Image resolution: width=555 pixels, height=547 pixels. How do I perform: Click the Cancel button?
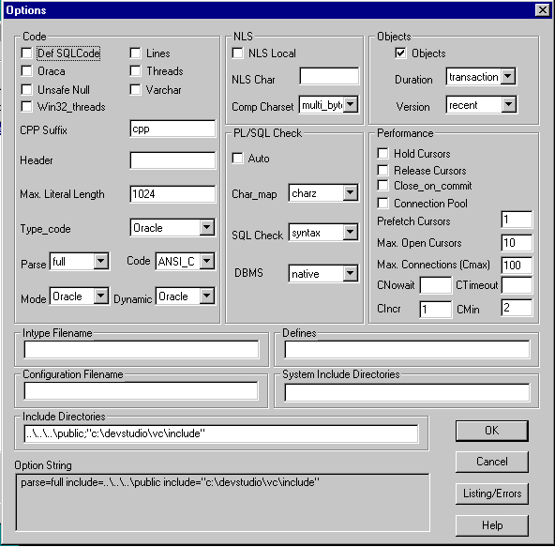[x=491, y=462]
